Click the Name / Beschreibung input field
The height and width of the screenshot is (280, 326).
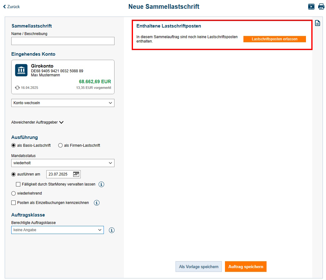63,41
